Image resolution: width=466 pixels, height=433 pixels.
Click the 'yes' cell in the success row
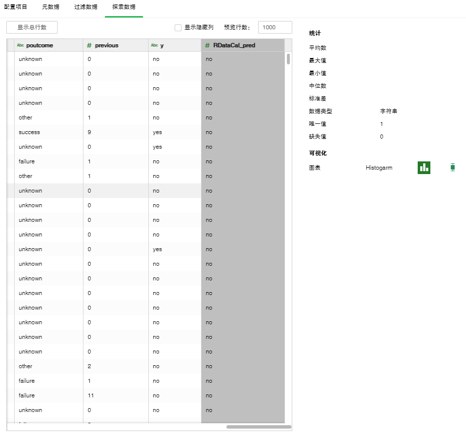[157, 132]
